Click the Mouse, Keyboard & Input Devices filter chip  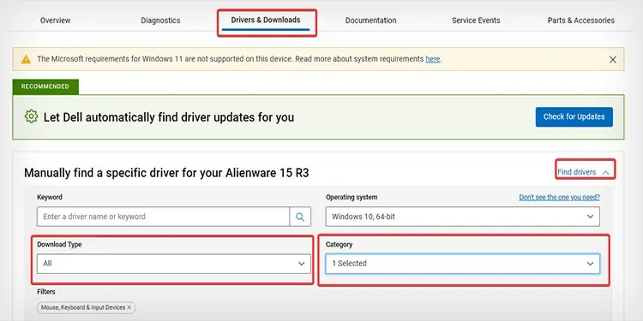click(x=86, y=307)
